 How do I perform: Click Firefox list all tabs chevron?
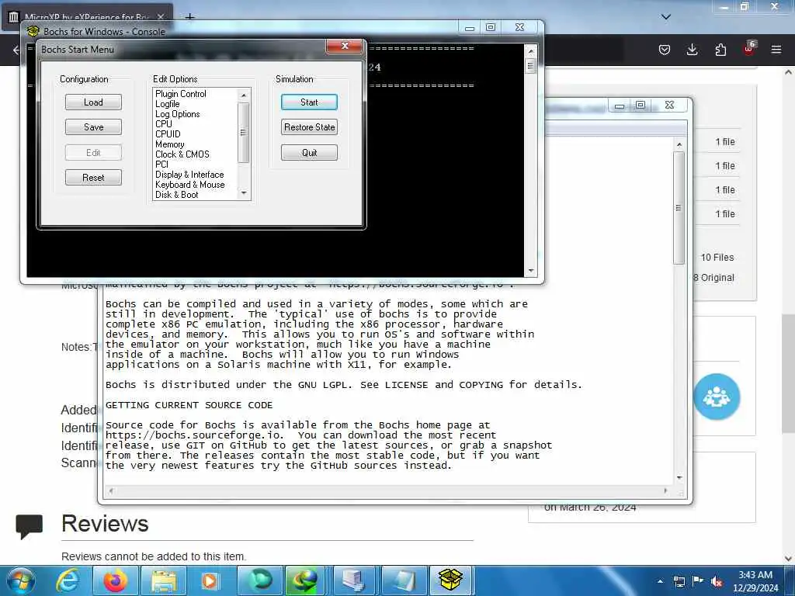pos(666,17)
